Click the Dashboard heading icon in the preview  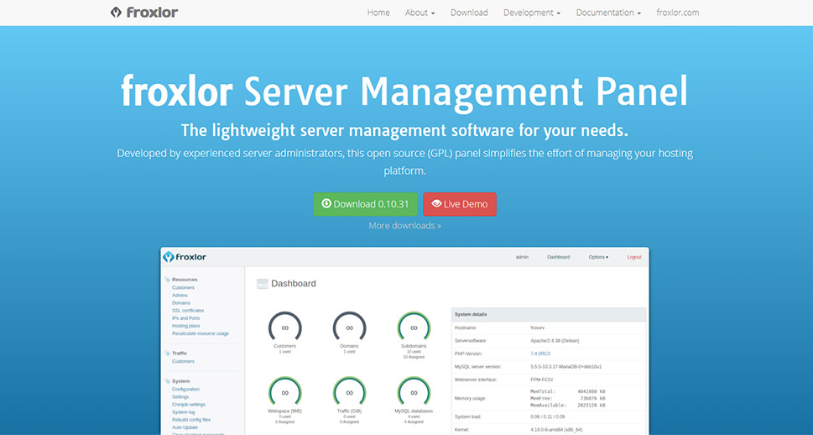pos(262,284)
